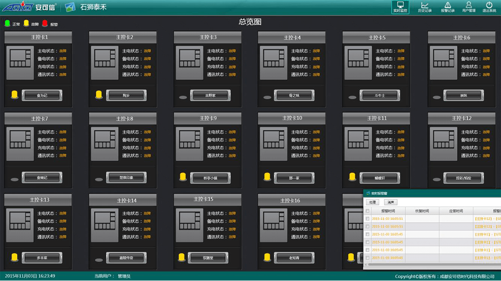Open the 用户管理 person icon

click(x=468, y=7)
